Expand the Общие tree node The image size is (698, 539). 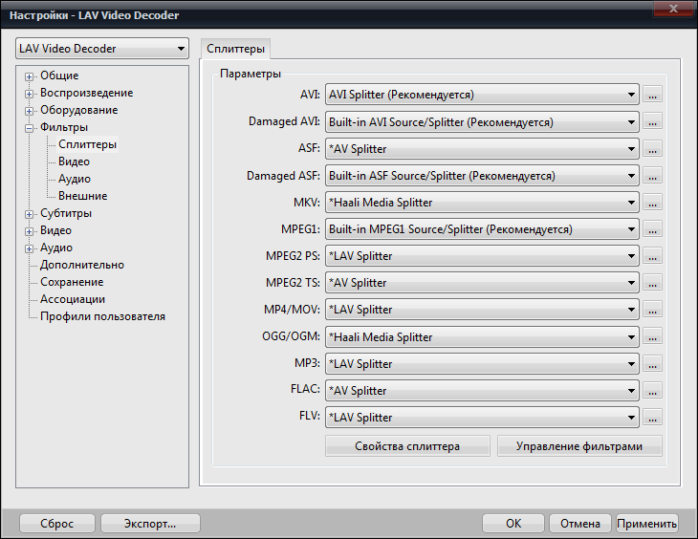pos(30,76)
